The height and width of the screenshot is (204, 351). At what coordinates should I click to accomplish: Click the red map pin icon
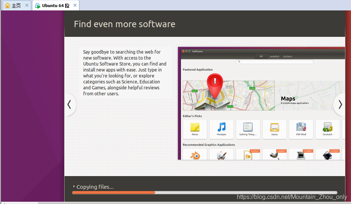(215, 86)
